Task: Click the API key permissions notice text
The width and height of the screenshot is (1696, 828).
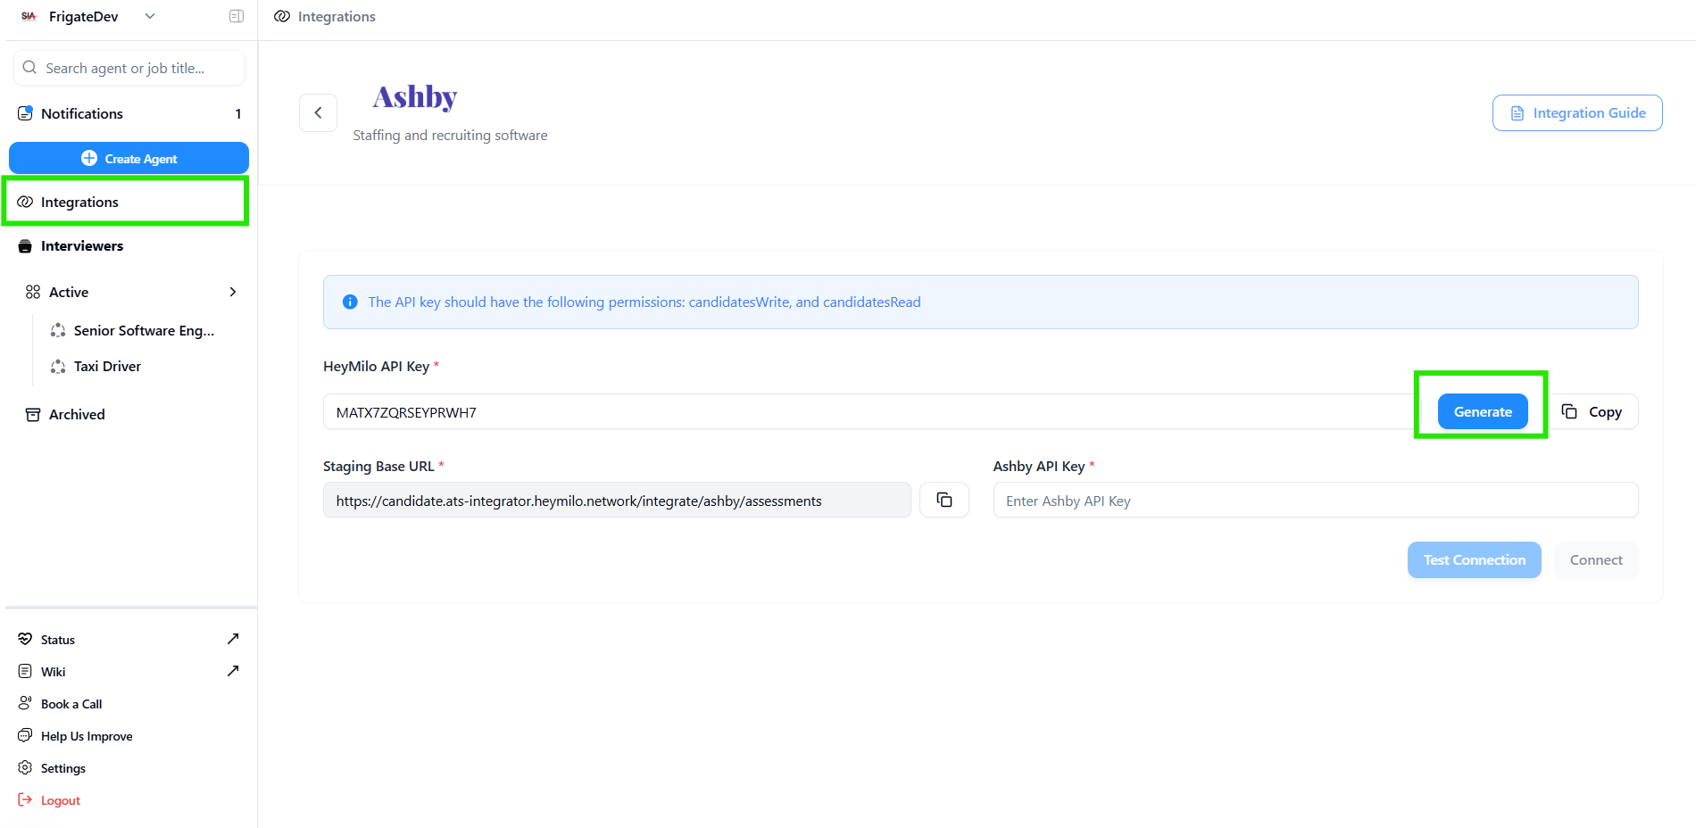Action: (x=644, y=302)
